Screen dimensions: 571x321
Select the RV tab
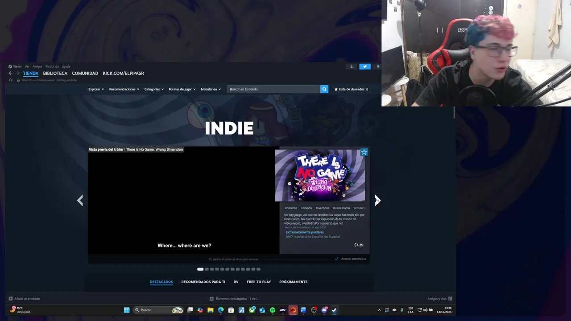point(236,282)
